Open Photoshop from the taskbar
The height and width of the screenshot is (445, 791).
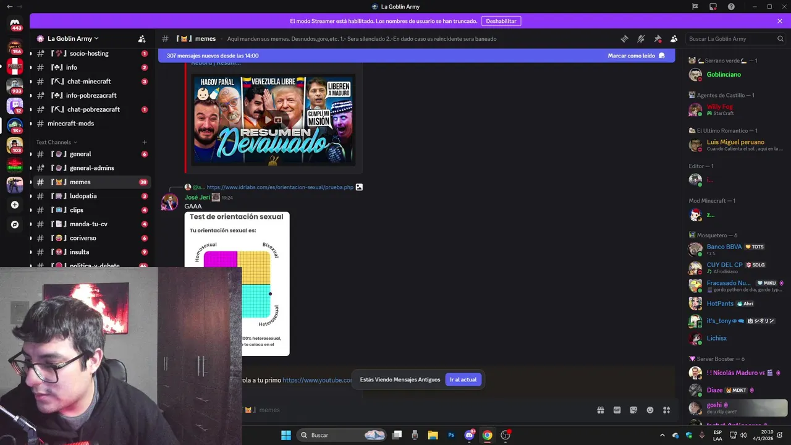451,435
